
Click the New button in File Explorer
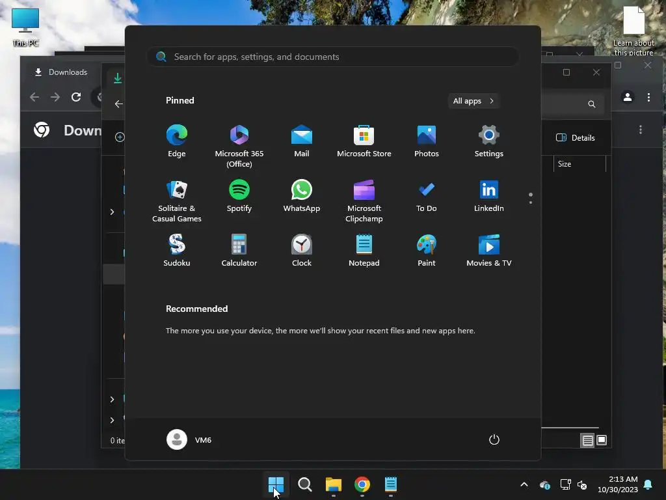pyautogui.click(x=120, y=137)
